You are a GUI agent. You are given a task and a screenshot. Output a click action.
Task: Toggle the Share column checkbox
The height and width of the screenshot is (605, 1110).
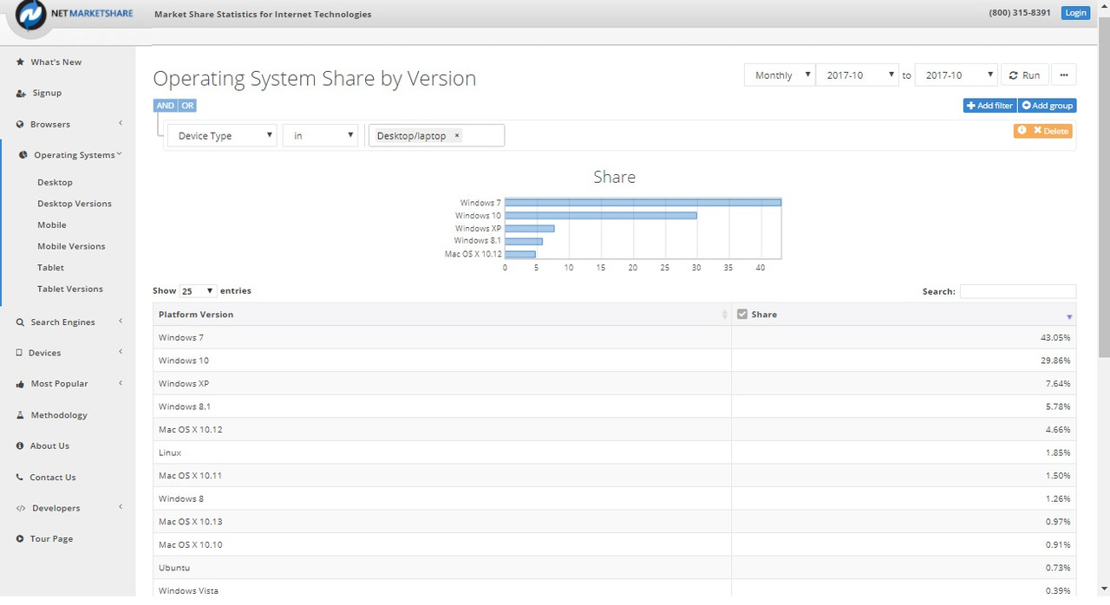[742, 314]
